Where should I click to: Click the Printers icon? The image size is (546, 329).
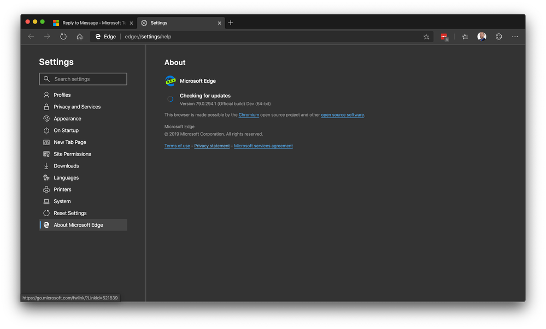[x=46, y=190]
